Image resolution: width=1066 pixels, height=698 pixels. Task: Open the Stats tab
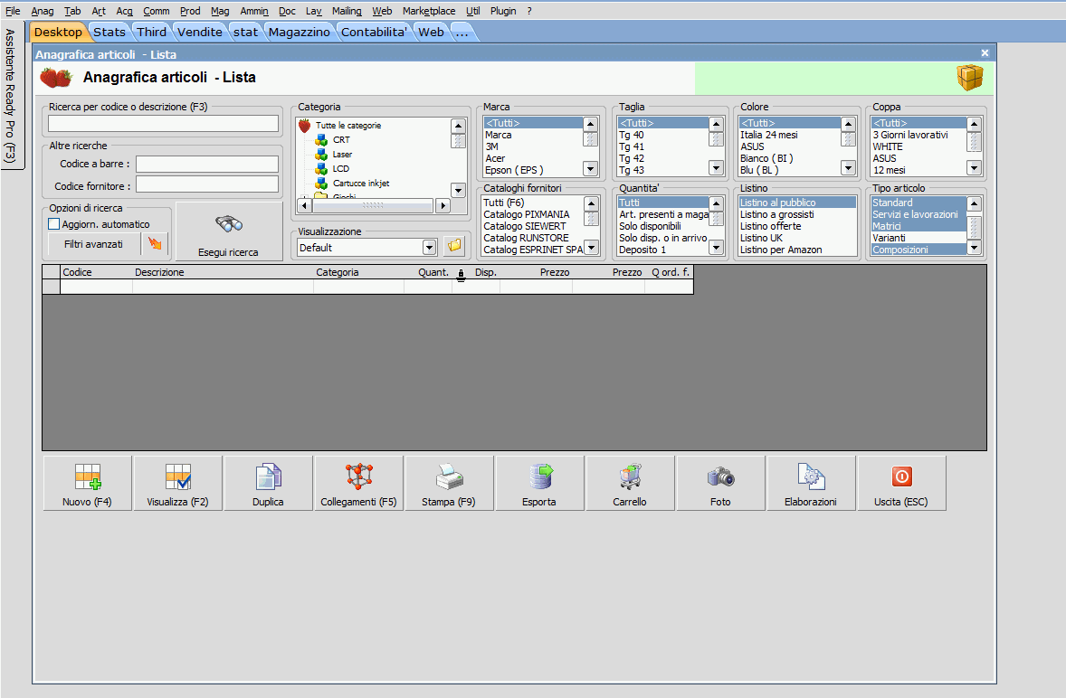[109, 32]
